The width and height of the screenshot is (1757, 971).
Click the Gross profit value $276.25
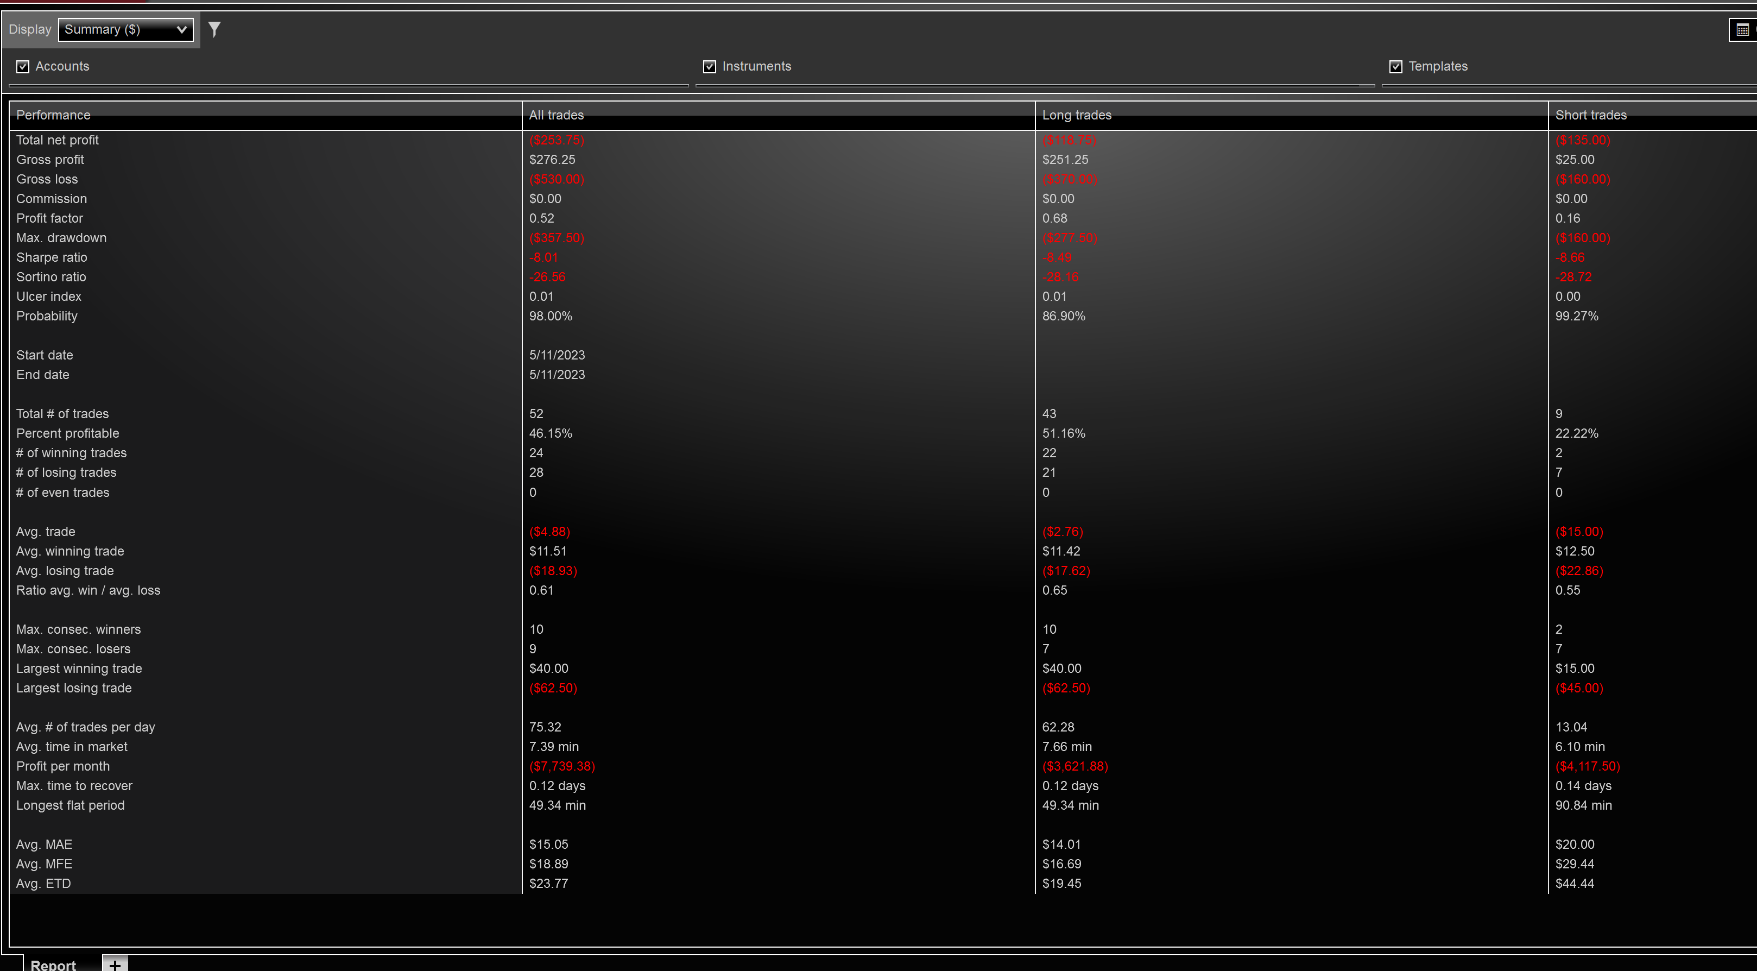pos(552,160)
